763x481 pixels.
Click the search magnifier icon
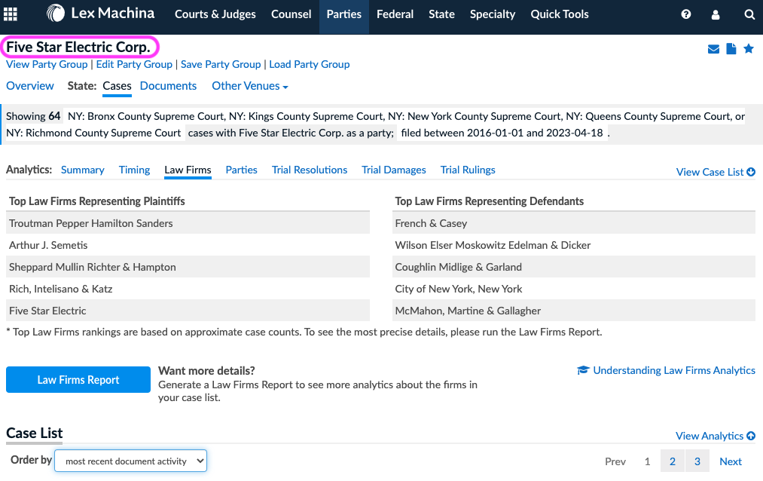[749, 14]
